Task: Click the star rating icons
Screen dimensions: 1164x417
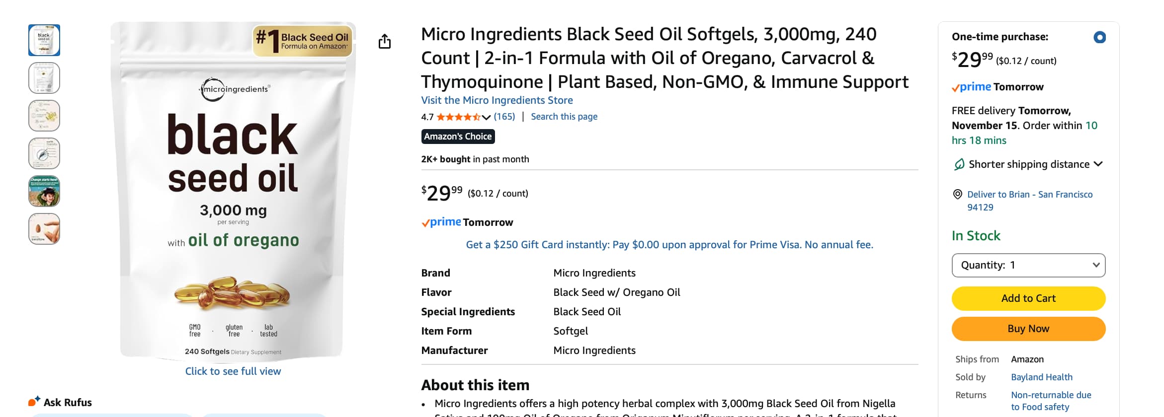Action: [x=458, y=117]
